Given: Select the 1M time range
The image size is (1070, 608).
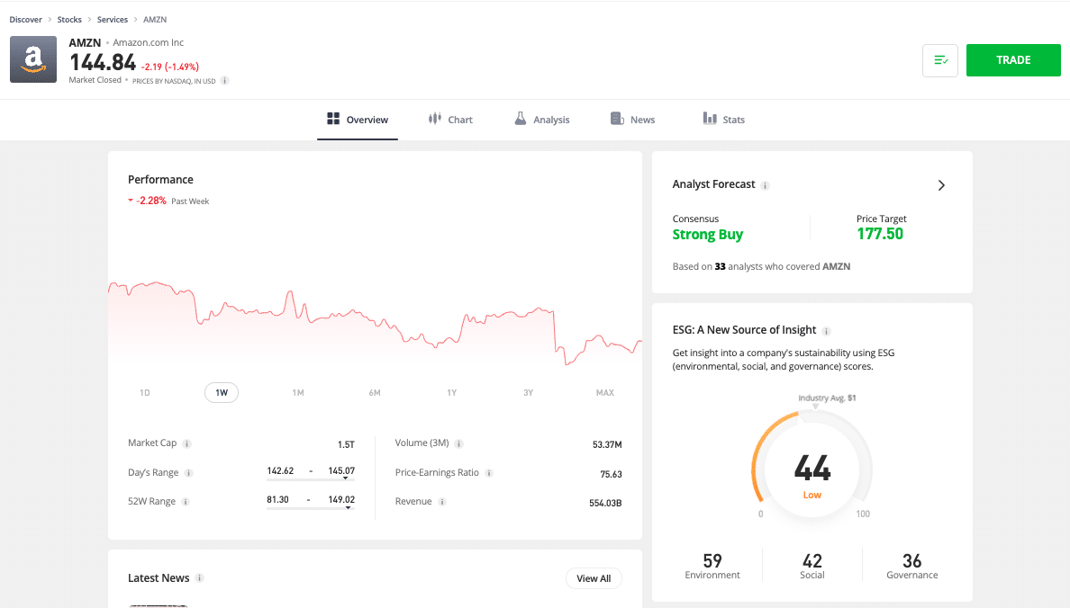Looking at the screenshot, I should [x=298, y=393].
